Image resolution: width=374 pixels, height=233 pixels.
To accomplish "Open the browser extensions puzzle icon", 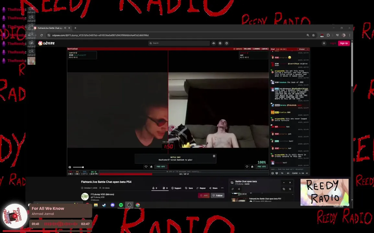I will click(328, 35).
